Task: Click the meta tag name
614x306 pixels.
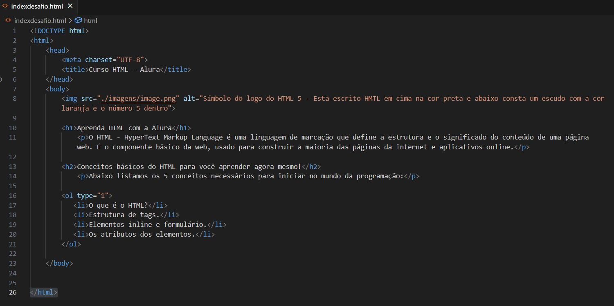Action: [x=73, y=60]
